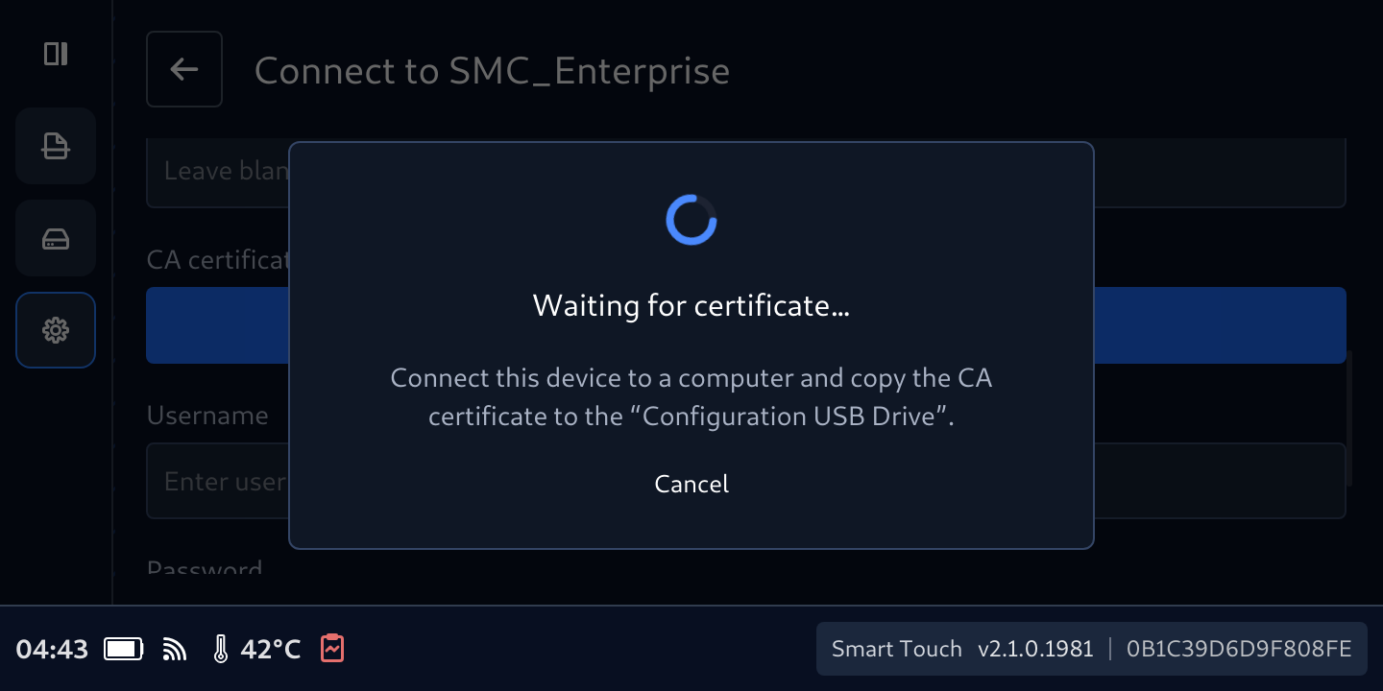Click the 42°C temperature reading
This screenshot has height=691, width=1383.
[271, 650]
